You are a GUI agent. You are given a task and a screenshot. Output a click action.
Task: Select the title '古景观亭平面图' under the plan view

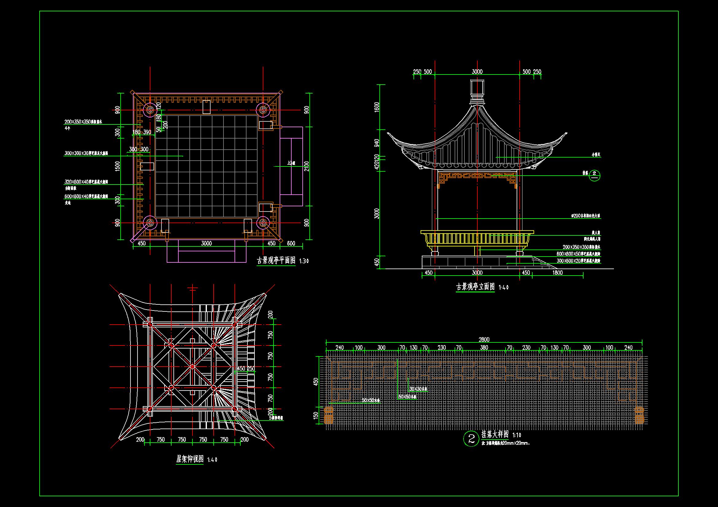tap(276, 260)
